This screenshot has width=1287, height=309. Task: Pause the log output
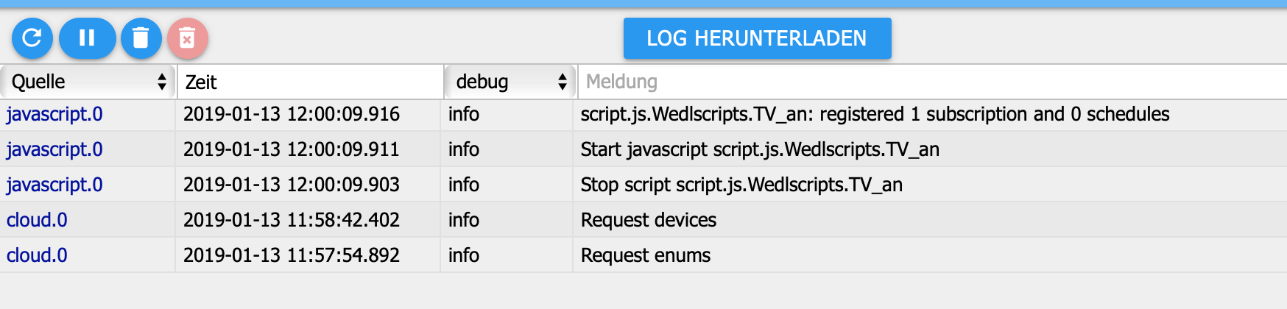pyautogui.click(x=87, y=38)
